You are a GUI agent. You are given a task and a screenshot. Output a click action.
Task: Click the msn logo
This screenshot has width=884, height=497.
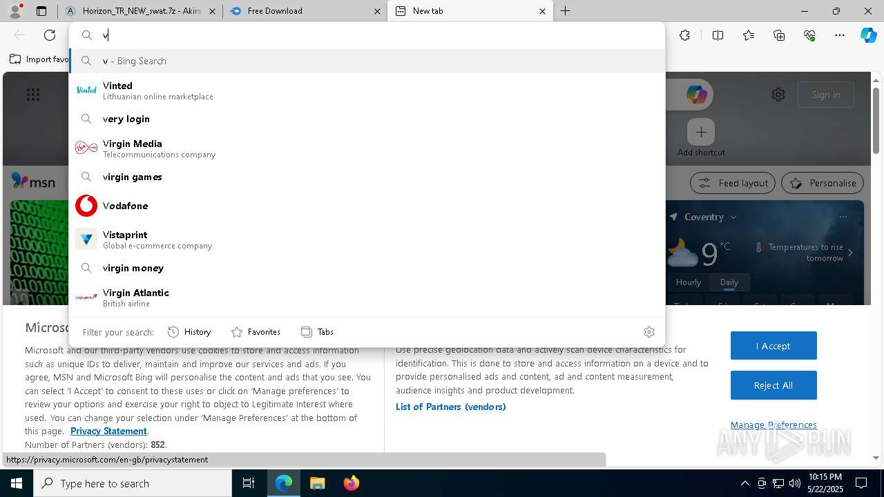33,182
